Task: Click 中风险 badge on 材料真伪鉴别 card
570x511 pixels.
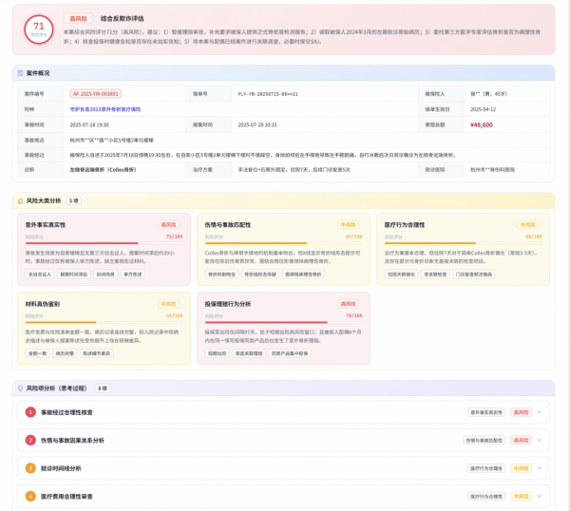Action: click(168, 304)
